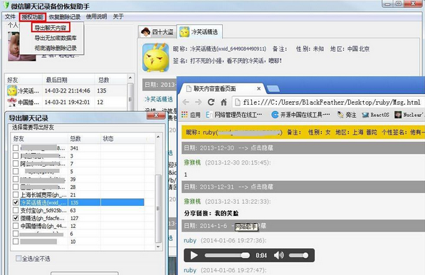
Task: Click browser back arrow
Action: point(186,103)
